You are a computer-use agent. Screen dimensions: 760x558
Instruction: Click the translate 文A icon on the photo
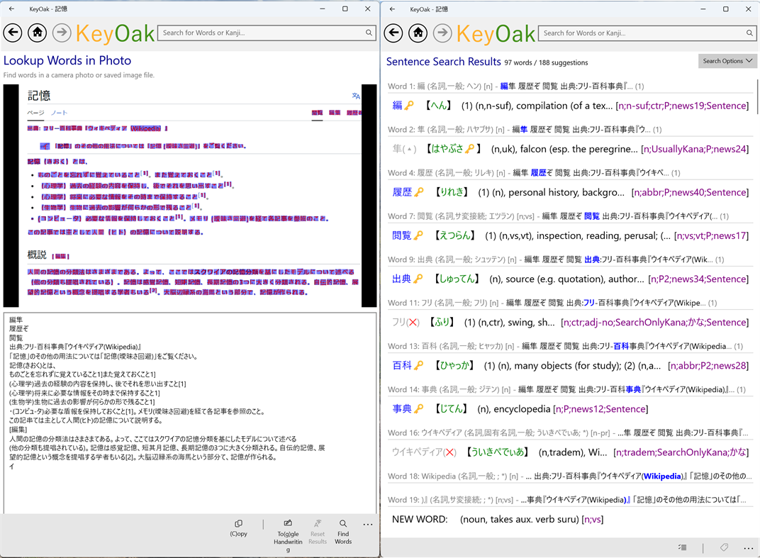356,96
